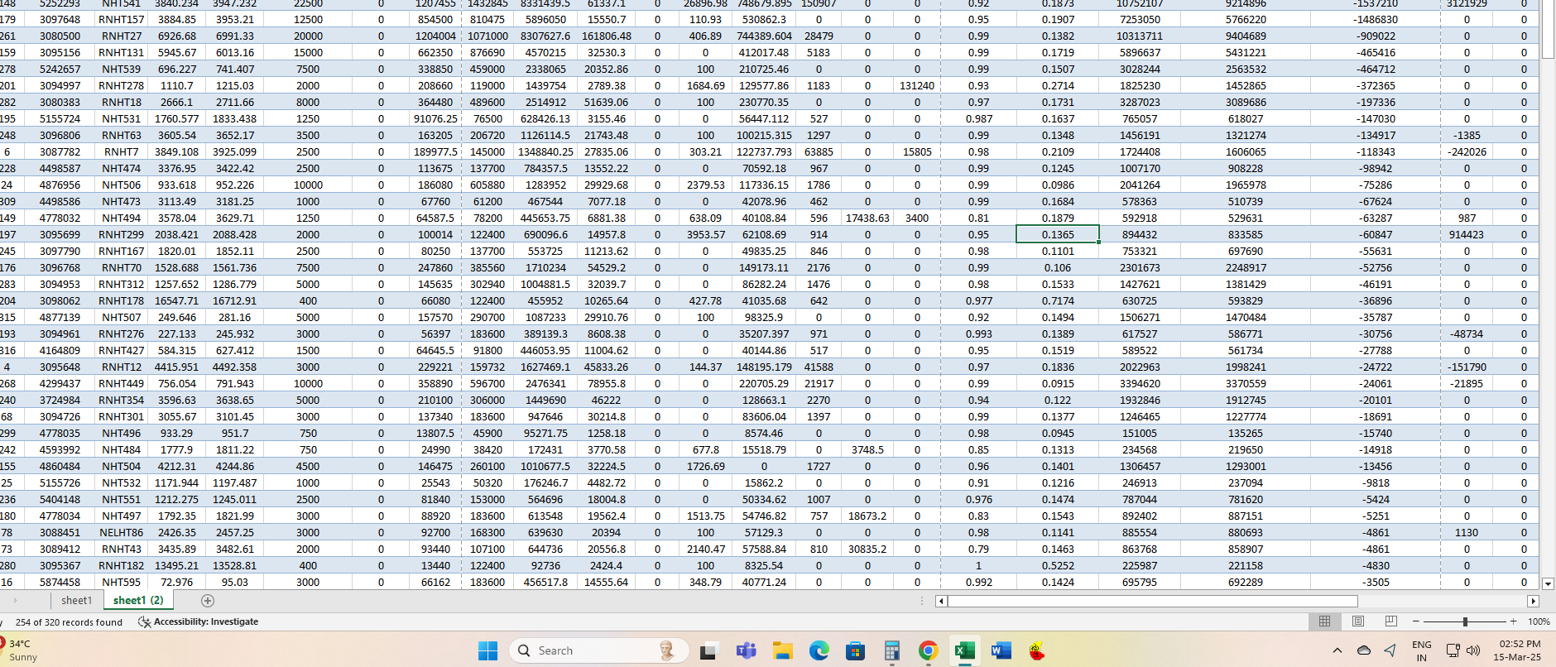Viewport: 1556px width, 667px height.
Task: Click the zoom slider handle
Action: click(1465, 621)
